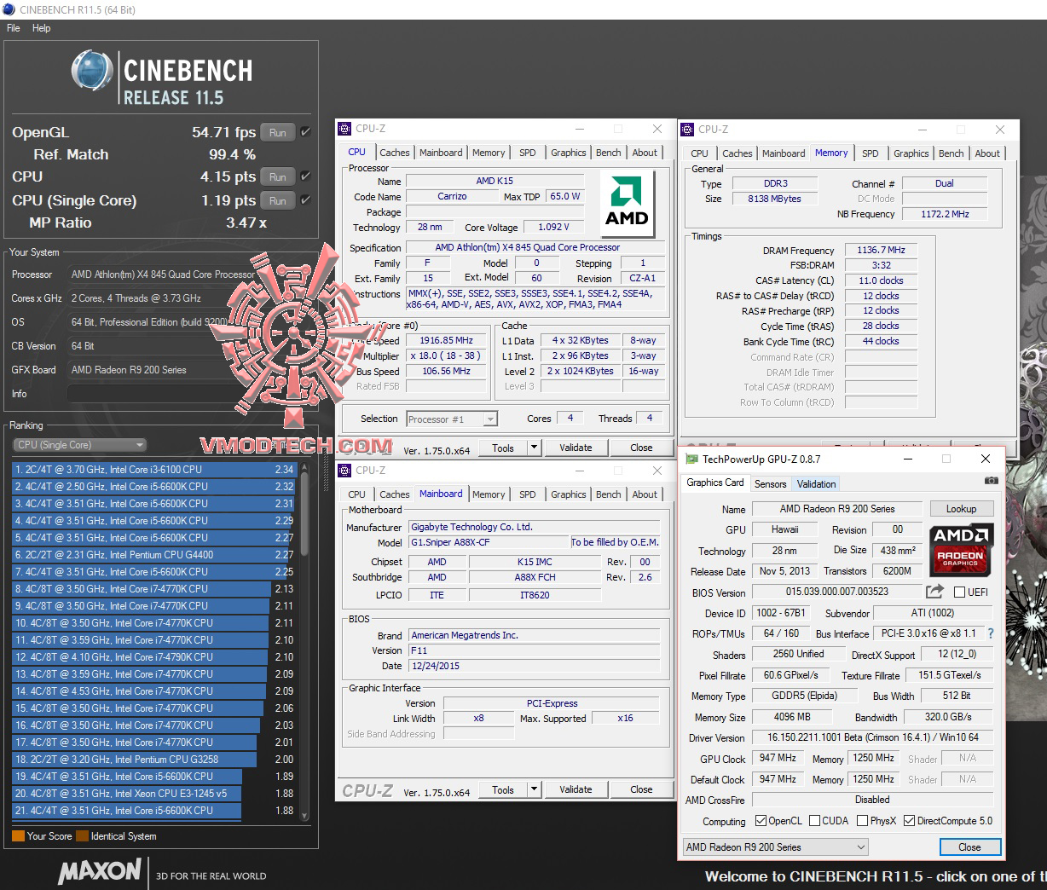
Task: Select ranking row 20 Intel Xeon E3-1245 v5
Action: (x=154, y=794)
